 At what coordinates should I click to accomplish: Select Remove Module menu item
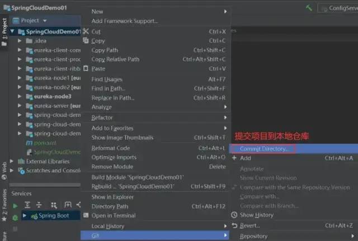(x=156, y=167)
